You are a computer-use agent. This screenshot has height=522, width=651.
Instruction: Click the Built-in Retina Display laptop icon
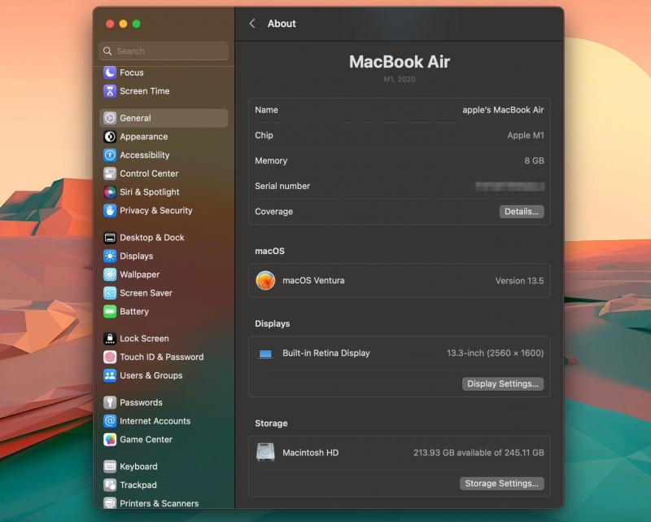click(265, 353)
